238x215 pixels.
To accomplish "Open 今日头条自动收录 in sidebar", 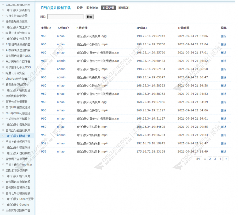I will [x=16, y=16].
